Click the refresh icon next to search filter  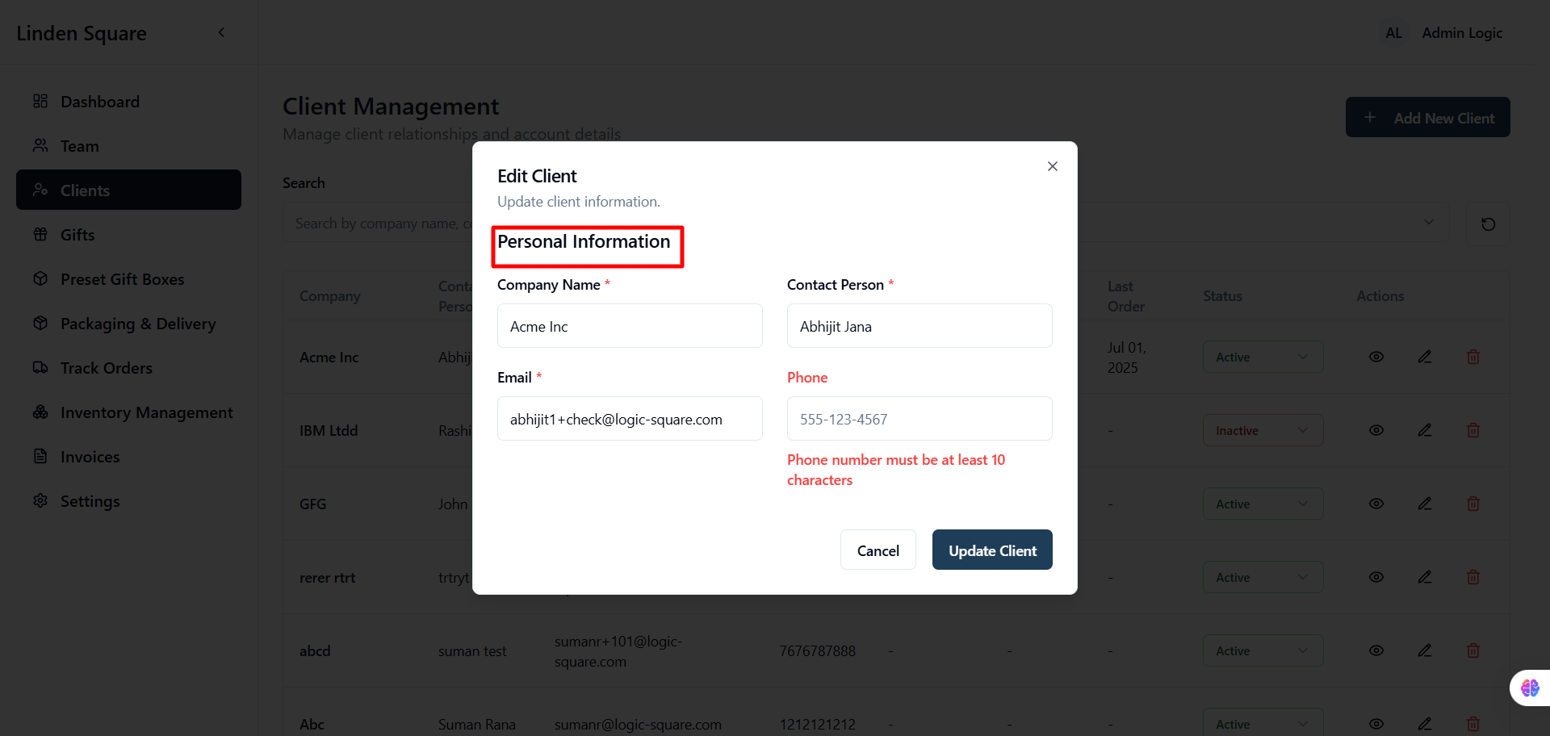[x=1488, y=224]
